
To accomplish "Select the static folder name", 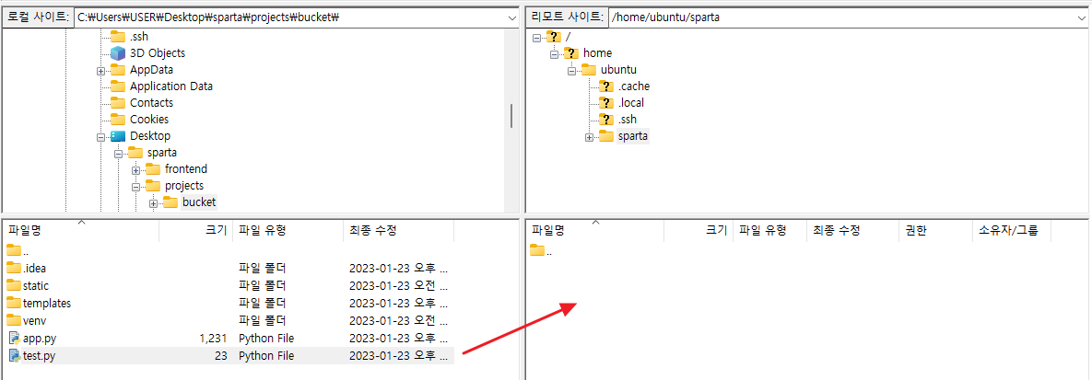I will pyautogui.click(x=36, y=285).
